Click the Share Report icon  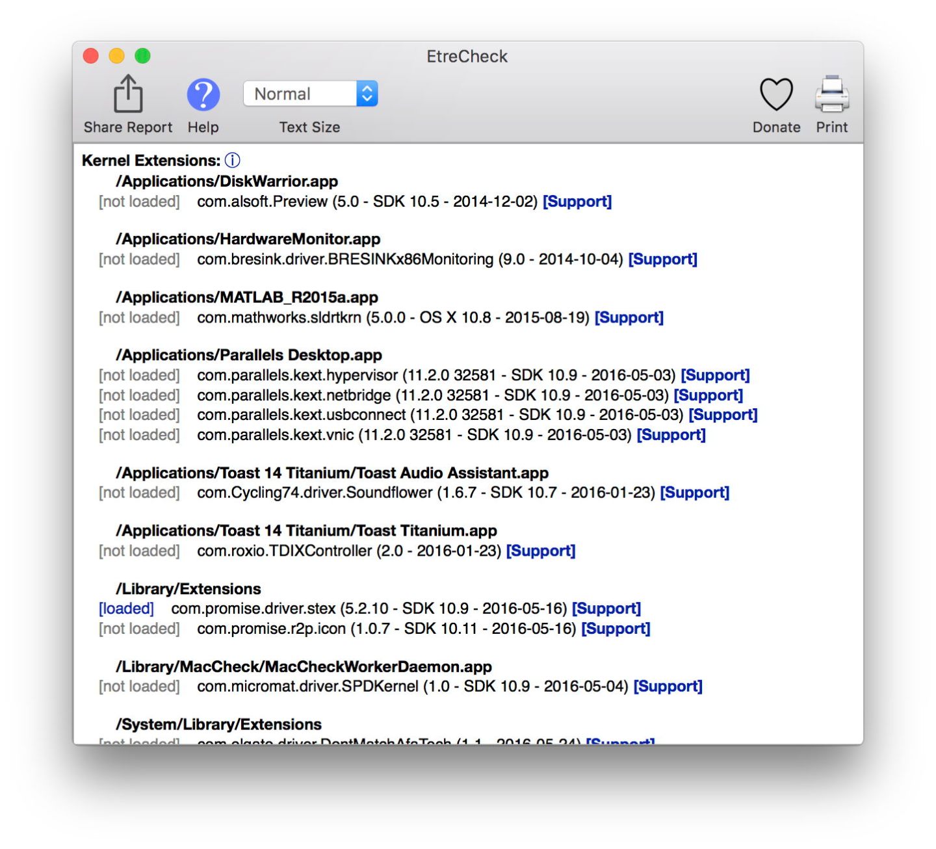coord(128,94)
